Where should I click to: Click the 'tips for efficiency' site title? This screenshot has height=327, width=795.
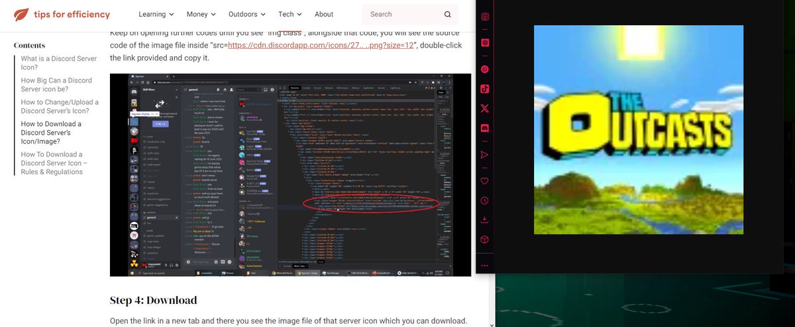(x=72, y=14)
